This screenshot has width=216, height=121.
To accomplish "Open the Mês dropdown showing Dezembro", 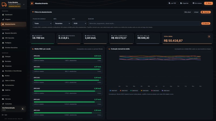I will (62, 23).
